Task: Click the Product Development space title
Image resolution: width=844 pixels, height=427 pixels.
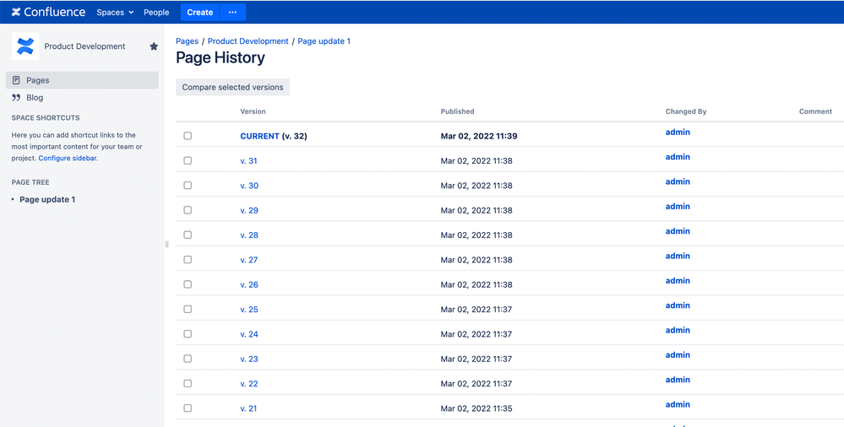Action: click(x=84, y=46)
